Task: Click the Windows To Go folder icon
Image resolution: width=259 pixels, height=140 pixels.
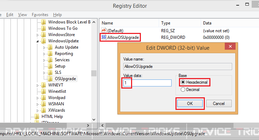Action: coord(43,28)
